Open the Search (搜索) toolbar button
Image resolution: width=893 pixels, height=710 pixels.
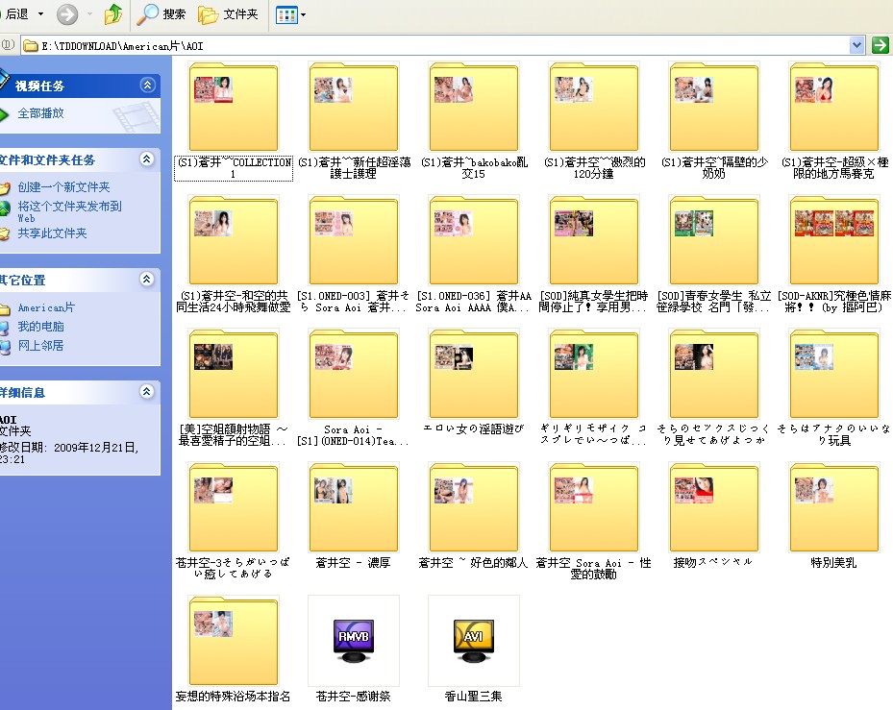click(161, 14)
